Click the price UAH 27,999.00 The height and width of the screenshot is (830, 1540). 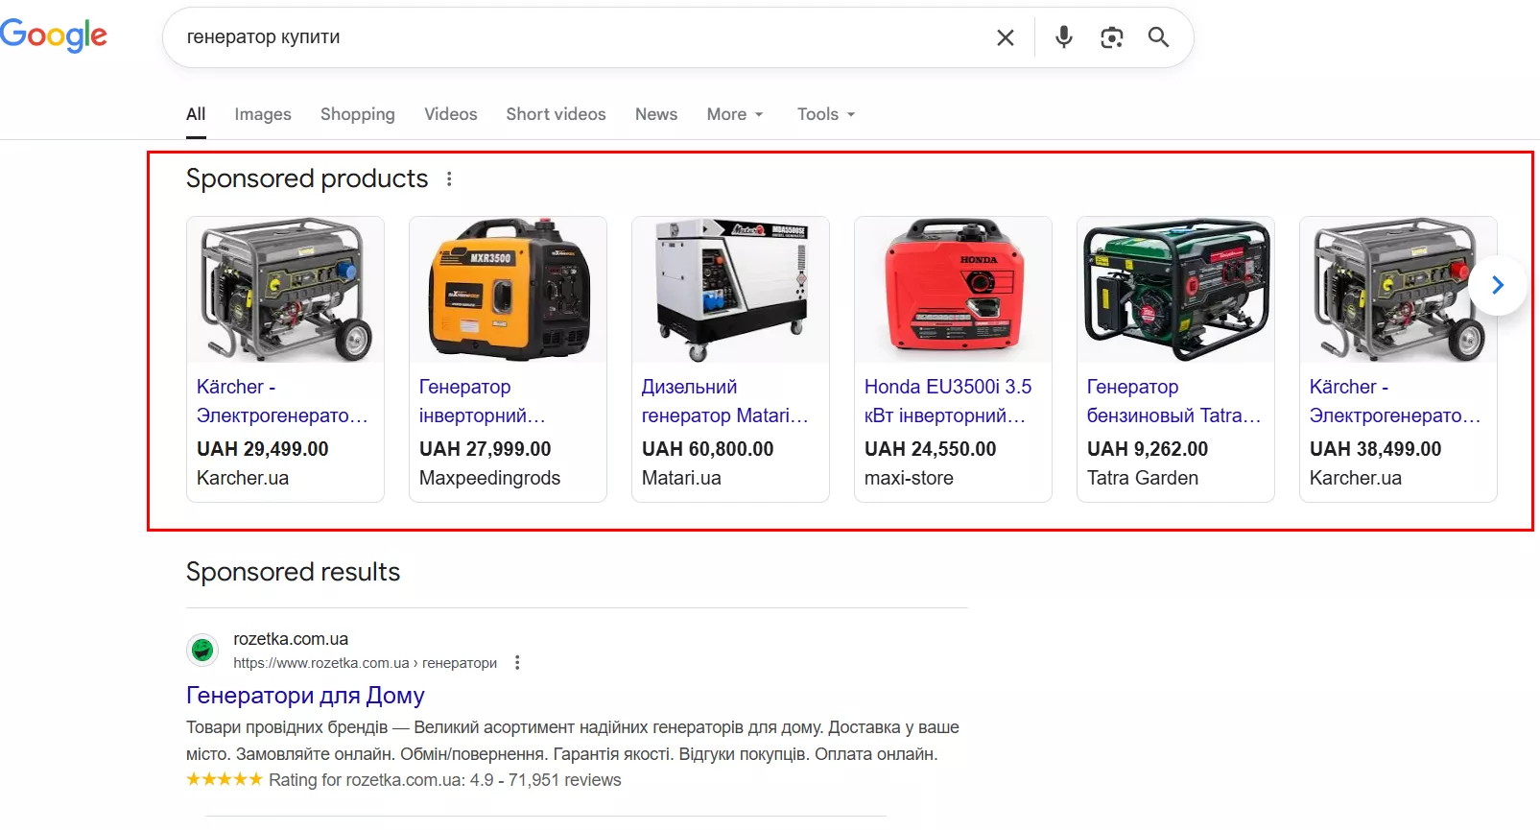[486, 449]
